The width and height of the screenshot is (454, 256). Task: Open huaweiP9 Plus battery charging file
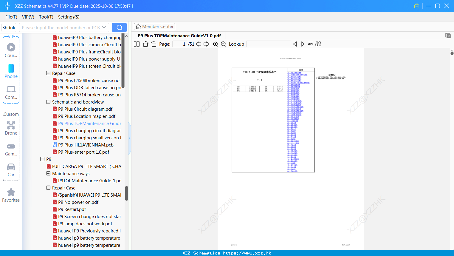87,37
